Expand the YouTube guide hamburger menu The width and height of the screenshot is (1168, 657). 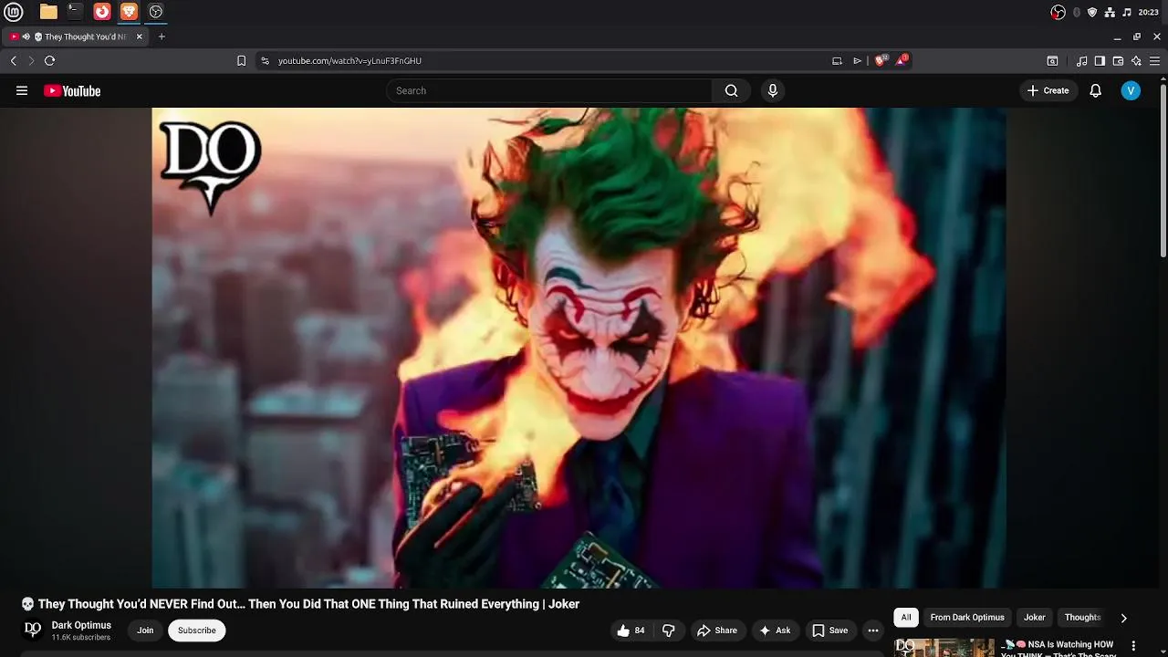coord(22,90)
